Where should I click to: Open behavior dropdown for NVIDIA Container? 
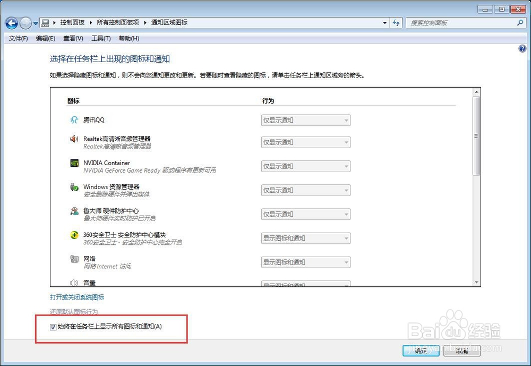(x=306, y=166)
